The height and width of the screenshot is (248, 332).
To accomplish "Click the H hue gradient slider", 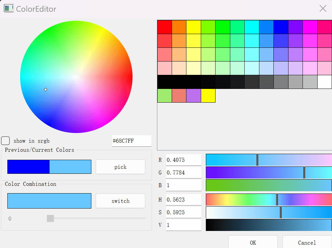I will click(269, 200).
